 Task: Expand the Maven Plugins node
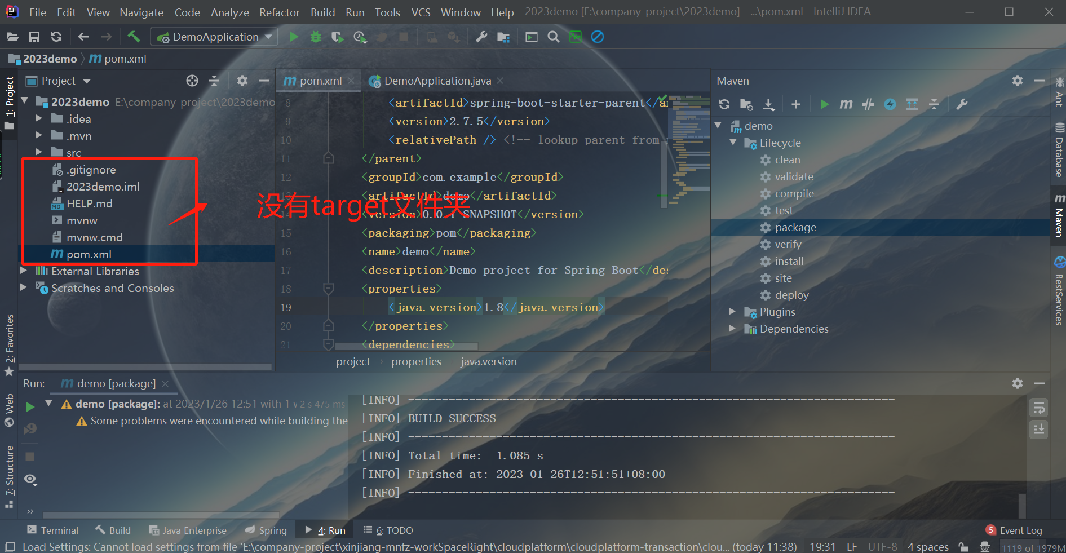(732, 312)
